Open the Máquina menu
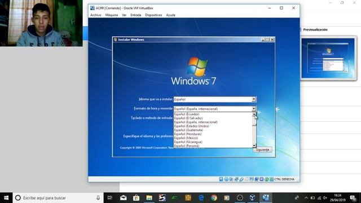The height and width of the screenshot is (203, 361). point(112,15)
